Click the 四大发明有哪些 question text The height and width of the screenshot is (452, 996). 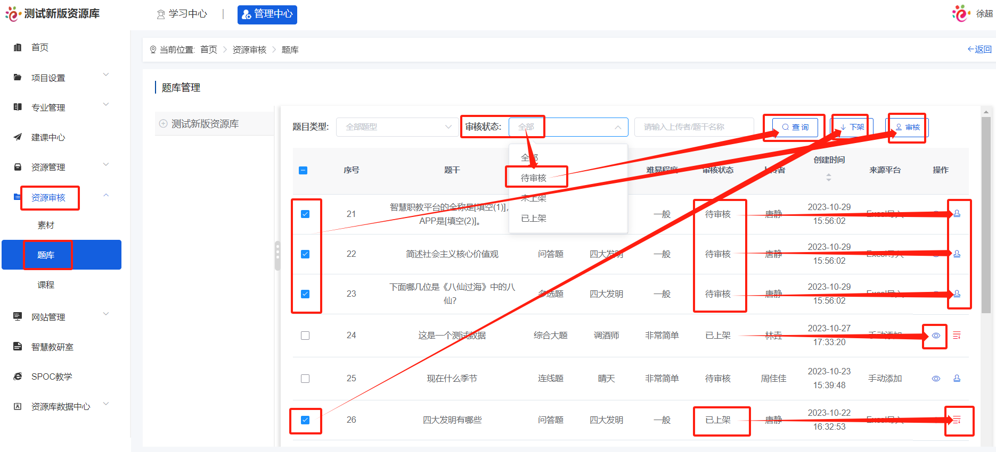coord(452,420)
